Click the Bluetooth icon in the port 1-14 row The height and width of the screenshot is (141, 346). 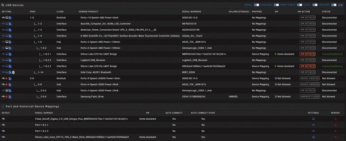pyautogui.click(x=13, y=72)
